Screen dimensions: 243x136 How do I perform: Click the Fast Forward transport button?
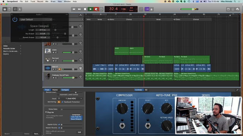(x=79, y=9)
